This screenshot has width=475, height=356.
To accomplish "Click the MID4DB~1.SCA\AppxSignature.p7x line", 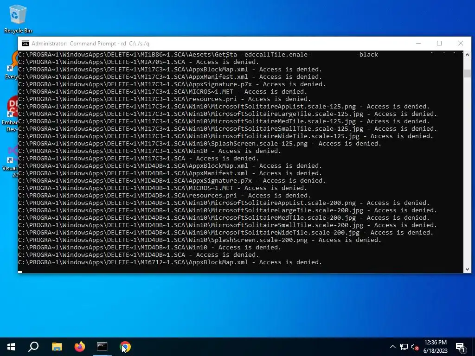I will click(172, 181).
